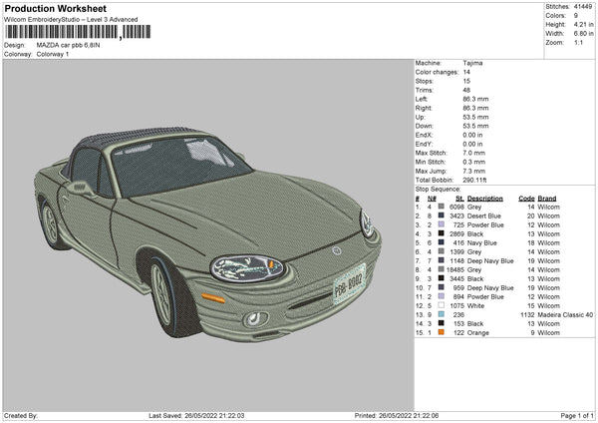Click the grey swatch in stop row 1
This screenshot has width=598, height=423.
click(442, 207)
